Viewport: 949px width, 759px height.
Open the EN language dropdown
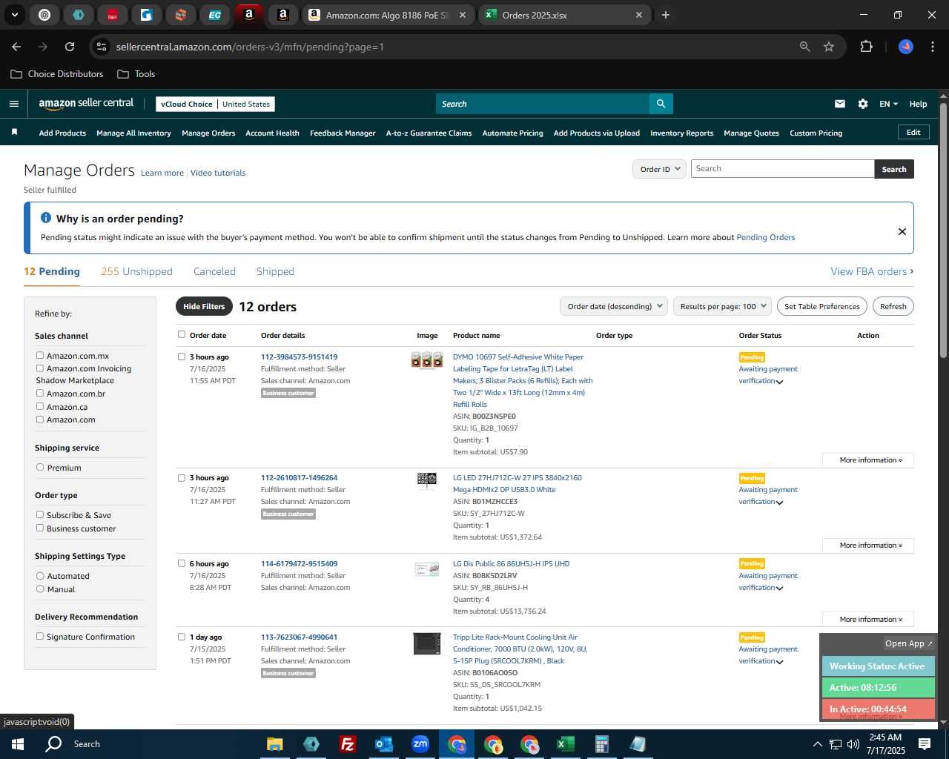point(888,104)
